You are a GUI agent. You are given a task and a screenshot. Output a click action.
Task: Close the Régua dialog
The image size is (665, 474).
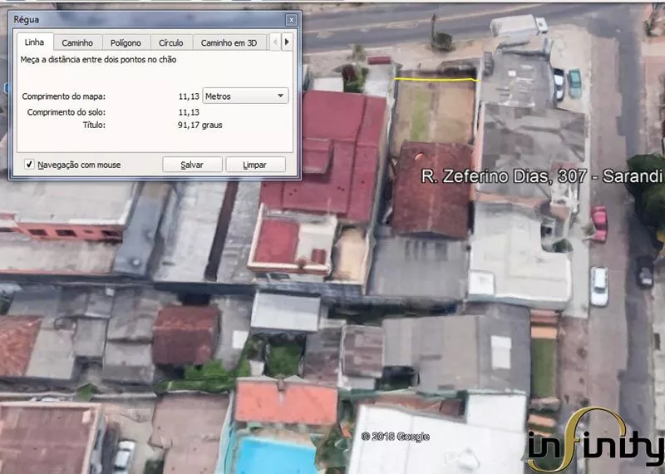(291, 19)
